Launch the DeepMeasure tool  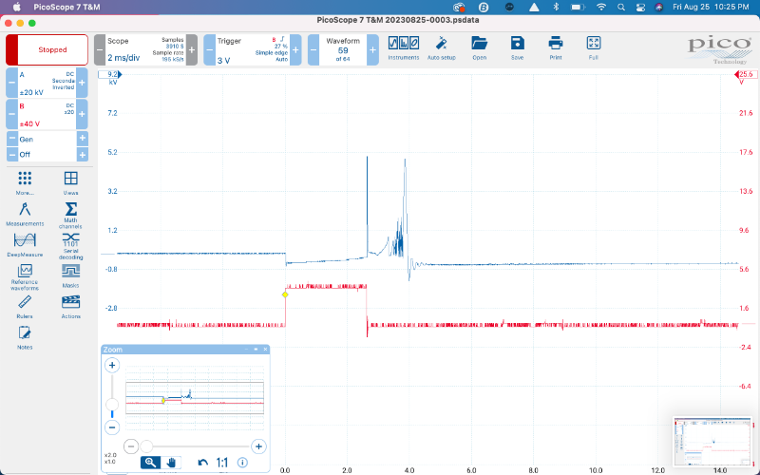pyautogui.click(x=25, y=243)
